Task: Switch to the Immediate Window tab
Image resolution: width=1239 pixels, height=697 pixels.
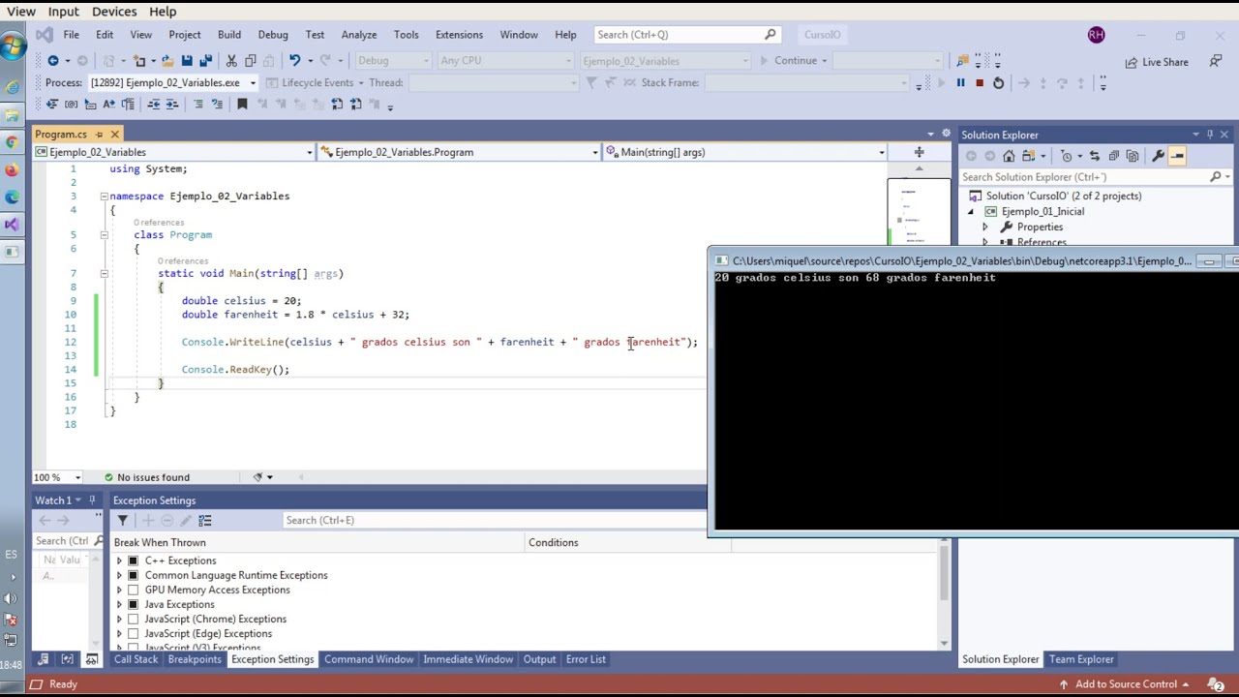Action: click(x=468, y=659)
